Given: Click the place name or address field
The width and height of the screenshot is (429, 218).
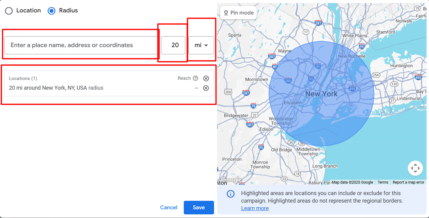Looking at the screenshot, I should pyautogui.click(x=81, y=45).
